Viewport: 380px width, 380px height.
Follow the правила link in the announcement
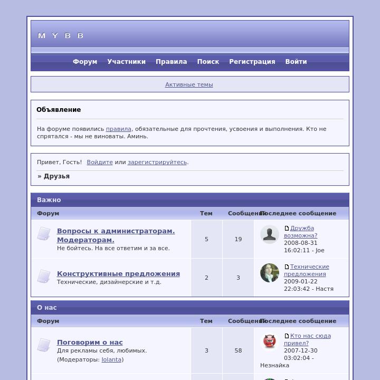pyautogui.click(x=119, y=129)
